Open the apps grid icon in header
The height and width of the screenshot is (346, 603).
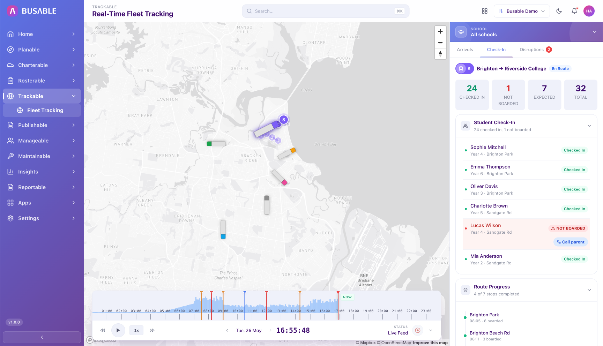tap(485, 11)
